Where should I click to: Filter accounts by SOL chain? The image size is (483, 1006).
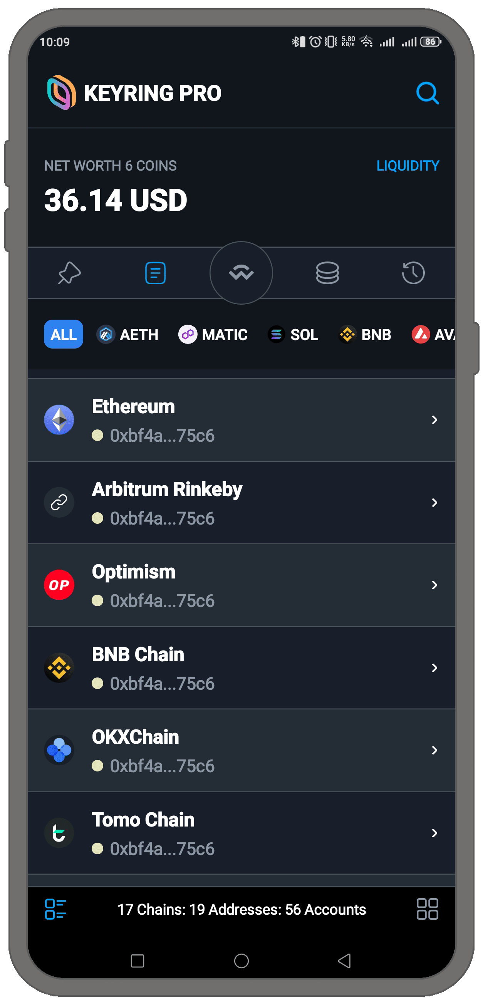tap(293, 334)
